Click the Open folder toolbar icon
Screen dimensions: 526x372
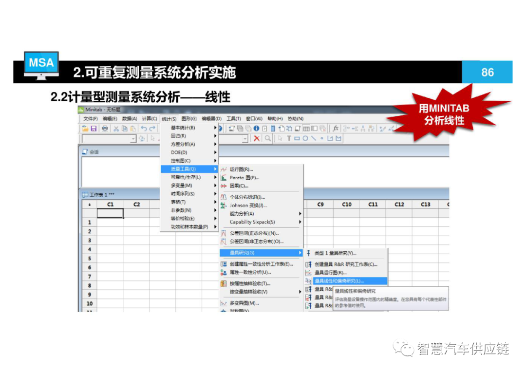85,129
